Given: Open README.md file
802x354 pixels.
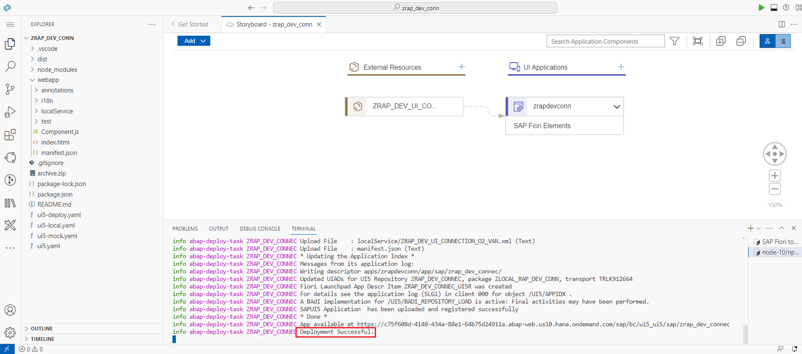Looking at the screenshot, I should tap(54, 205).
